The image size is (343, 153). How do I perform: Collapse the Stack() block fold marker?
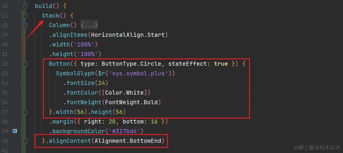(x=25, y=16)
